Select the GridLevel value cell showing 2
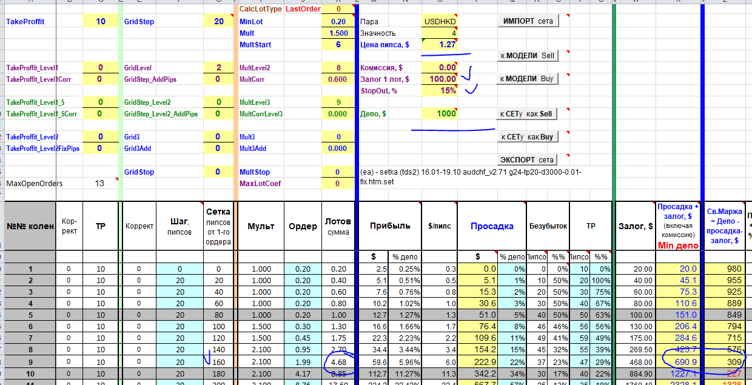The image size is (752, 385). (x=219, y=68)
